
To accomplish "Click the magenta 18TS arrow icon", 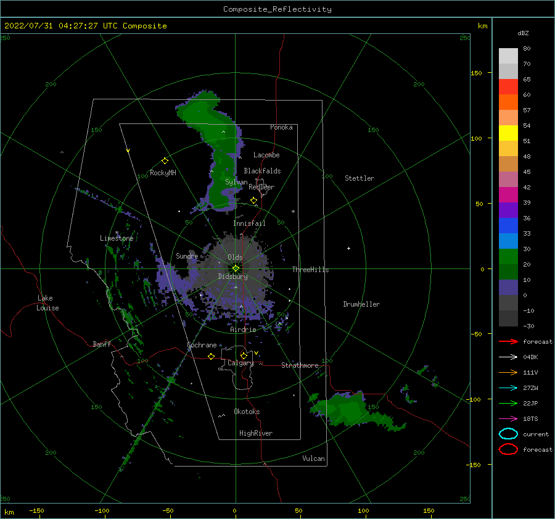I will click(508, 419).
